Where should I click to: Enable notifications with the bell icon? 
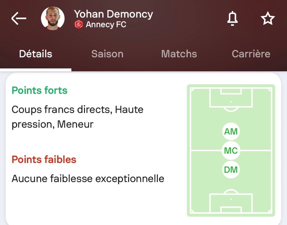(233, 19)
